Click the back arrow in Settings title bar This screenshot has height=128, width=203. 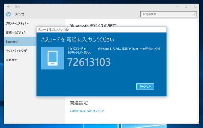[x=8, y=7]
